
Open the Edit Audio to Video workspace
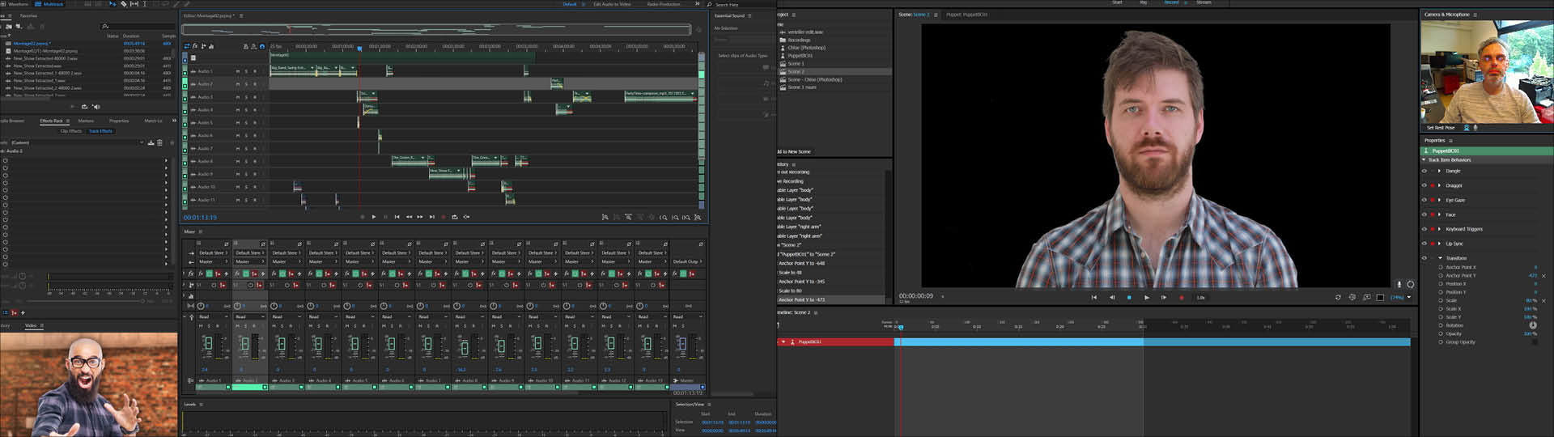612,4
